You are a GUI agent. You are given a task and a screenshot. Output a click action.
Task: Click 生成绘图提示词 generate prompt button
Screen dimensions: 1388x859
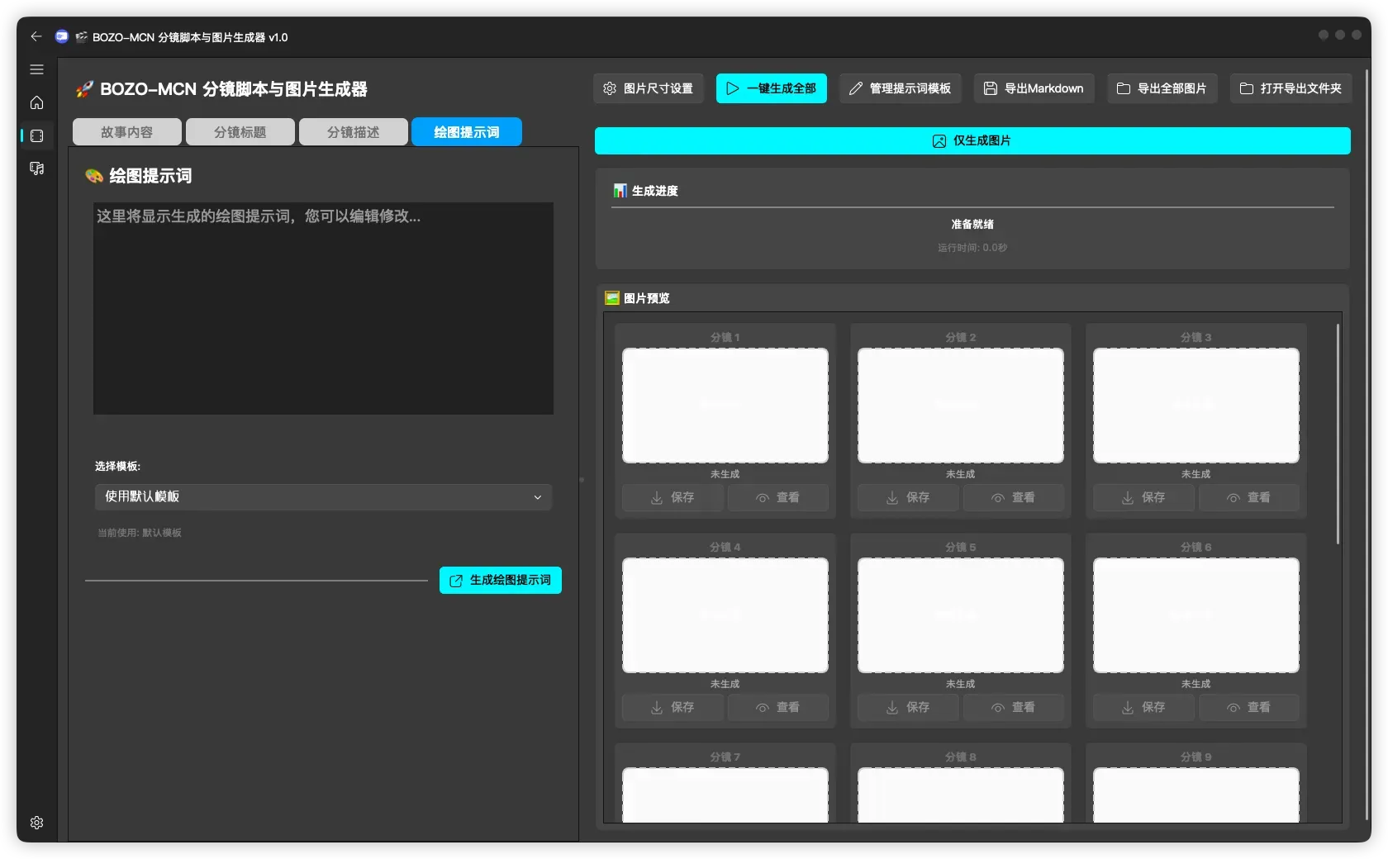click(x=501, y=581)
